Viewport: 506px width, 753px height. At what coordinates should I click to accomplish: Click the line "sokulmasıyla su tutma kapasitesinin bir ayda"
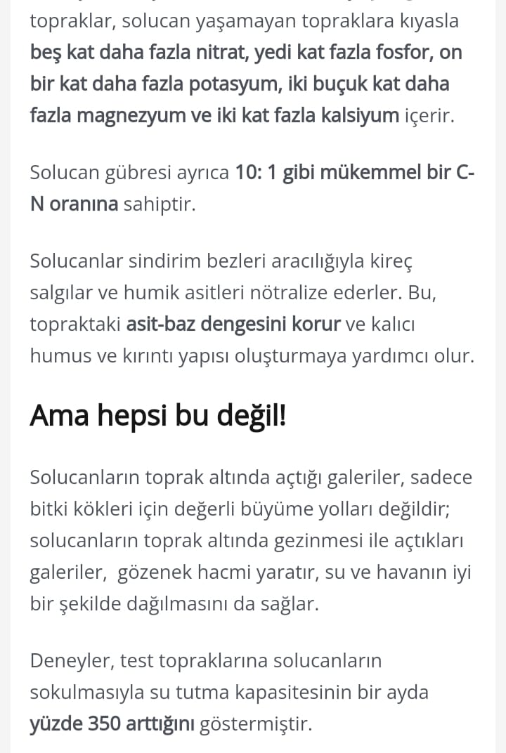tap(229, 693)
